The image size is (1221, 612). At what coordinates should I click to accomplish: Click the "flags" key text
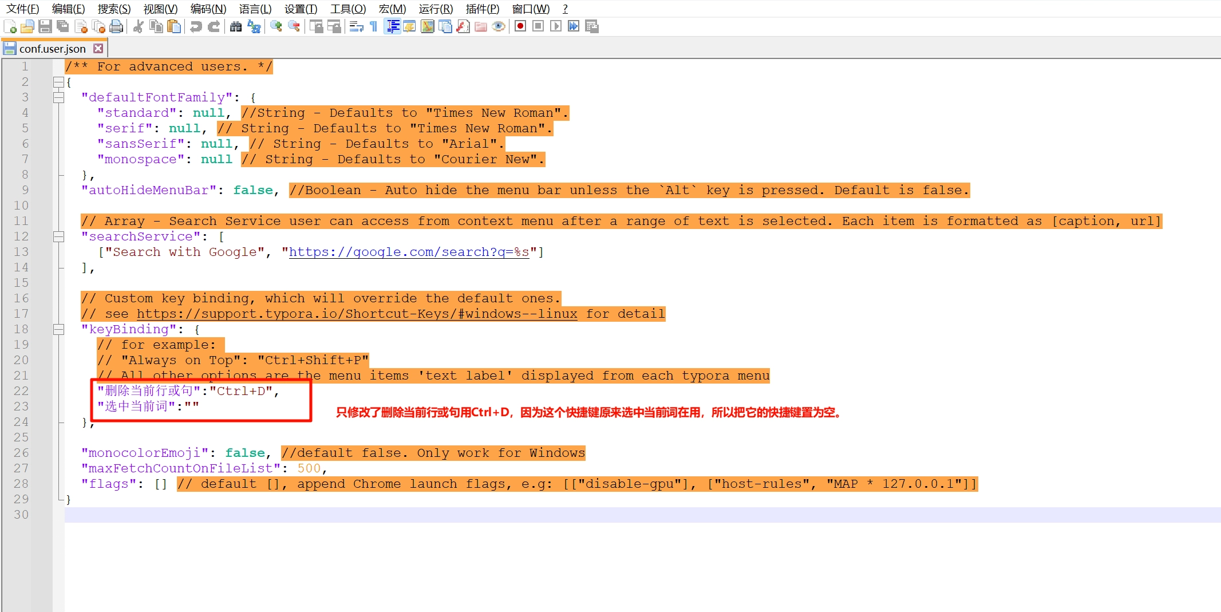click(x=109, y=484)
